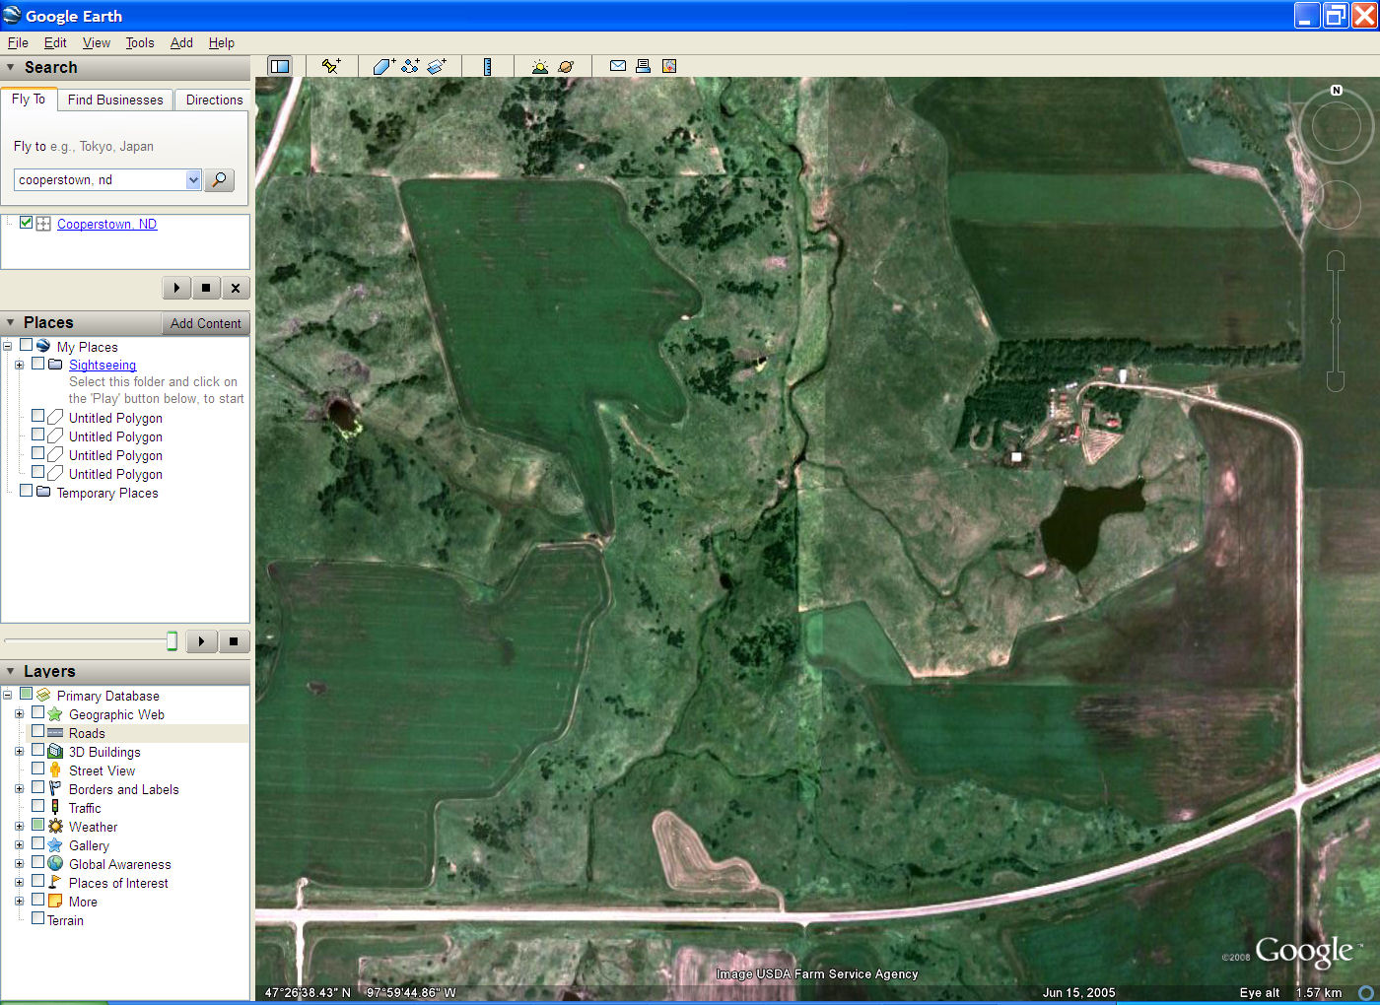Screen dimensions: 1380x1005
Task: Open the Add menu
Action: 181,42
